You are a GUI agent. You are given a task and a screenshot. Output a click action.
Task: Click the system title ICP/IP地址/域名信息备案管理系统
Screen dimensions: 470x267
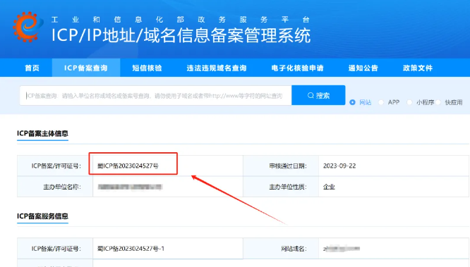181,35
